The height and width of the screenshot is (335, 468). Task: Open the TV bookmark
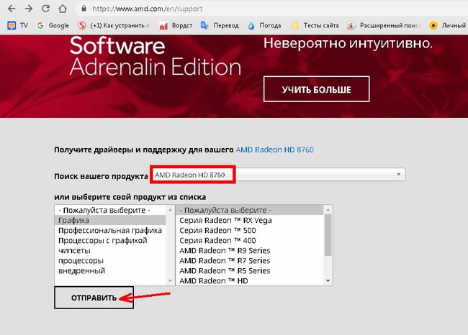pyautogui.click(x=17, y=26)
